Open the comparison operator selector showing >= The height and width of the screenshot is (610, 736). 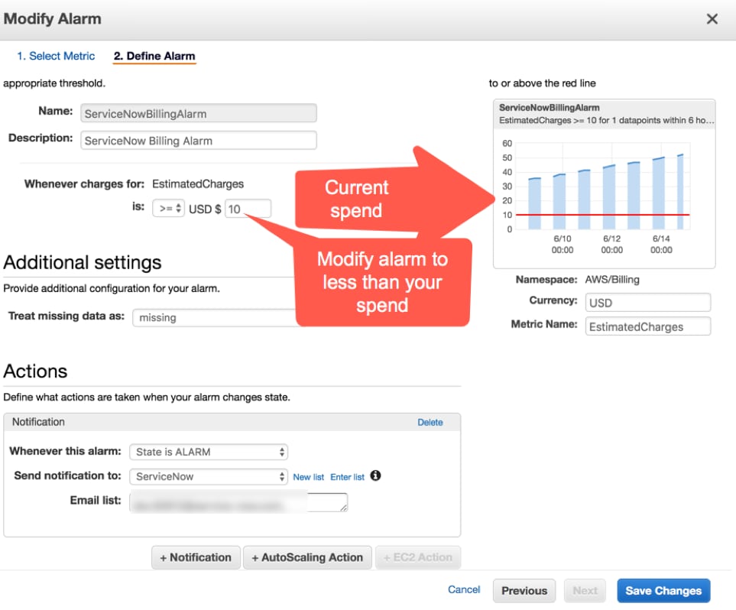click(169, 208)
